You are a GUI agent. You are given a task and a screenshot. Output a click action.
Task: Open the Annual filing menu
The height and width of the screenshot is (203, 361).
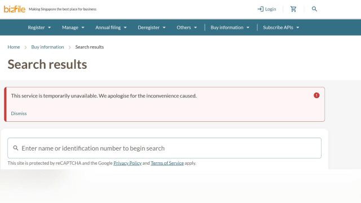pos(111,28)
